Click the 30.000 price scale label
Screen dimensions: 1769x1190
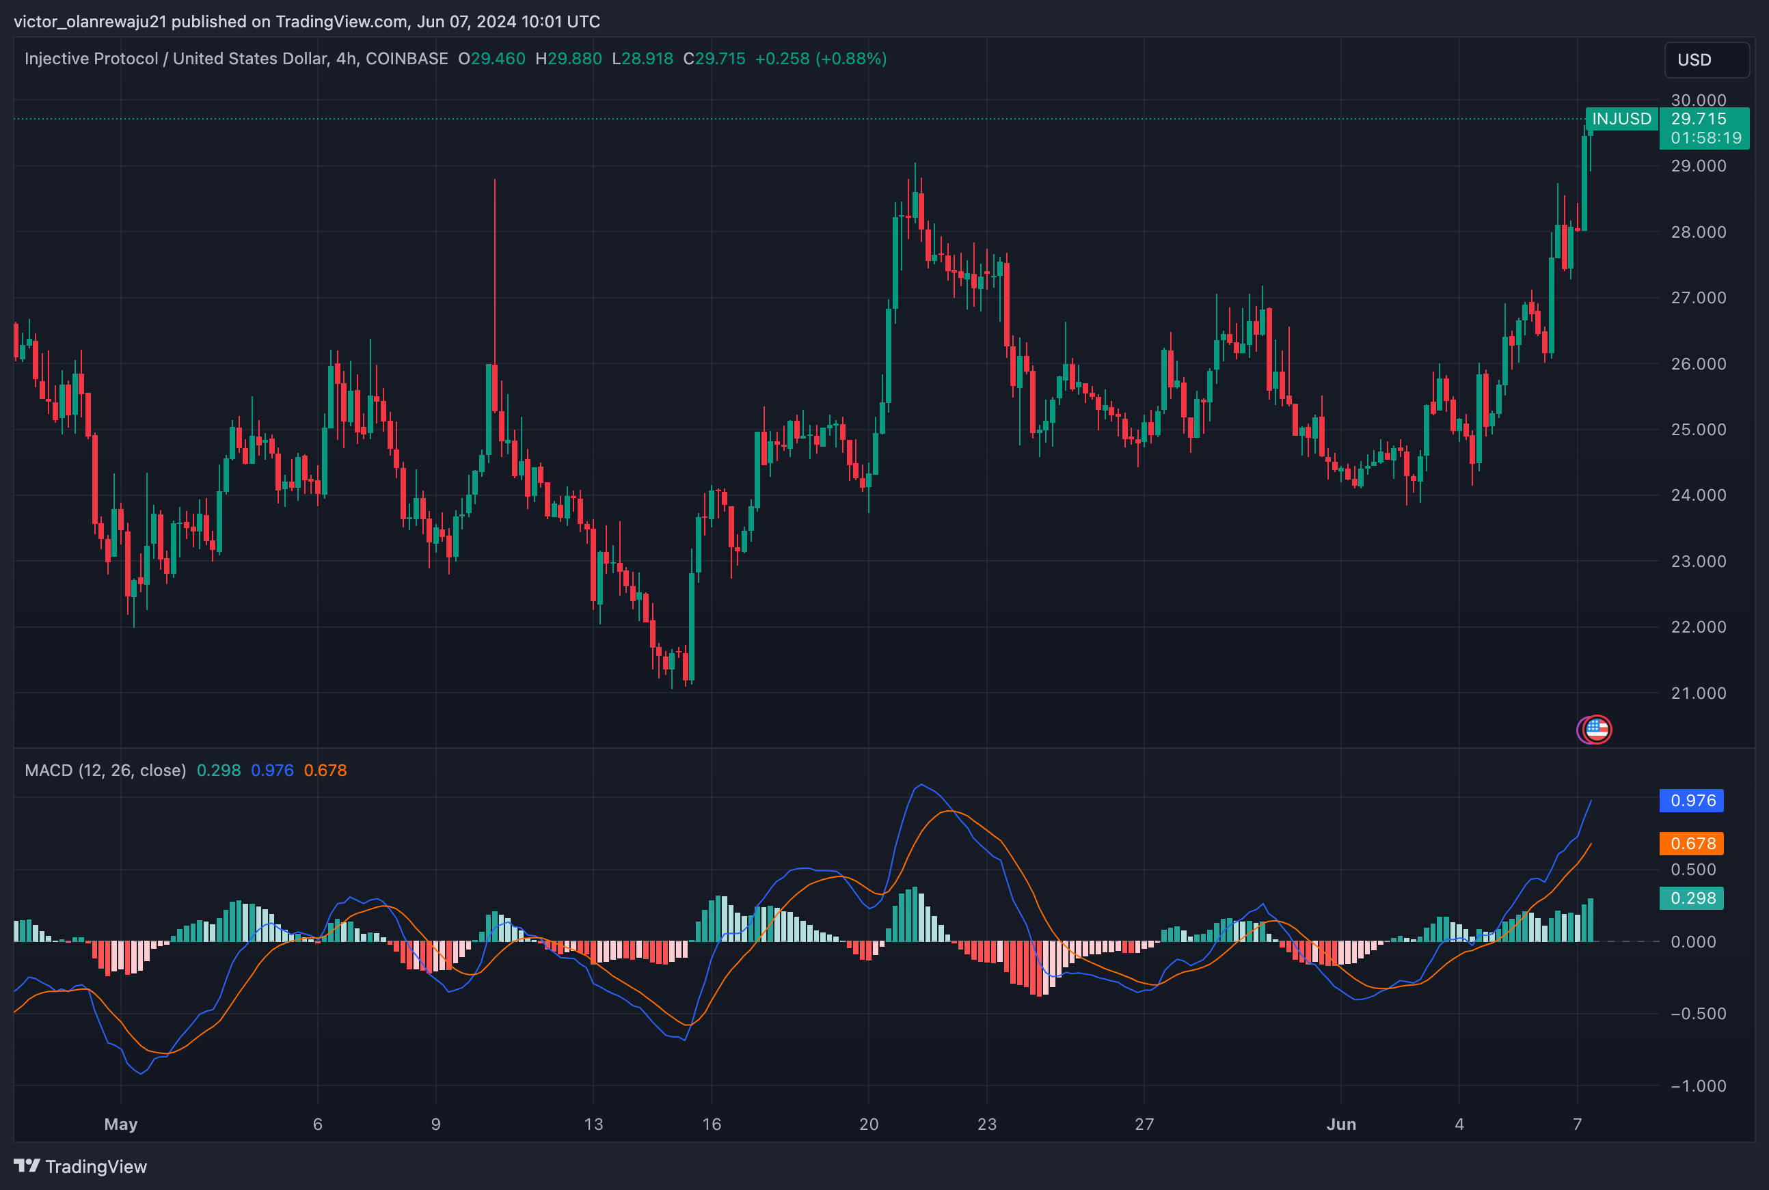click(x=1698, y=100)
